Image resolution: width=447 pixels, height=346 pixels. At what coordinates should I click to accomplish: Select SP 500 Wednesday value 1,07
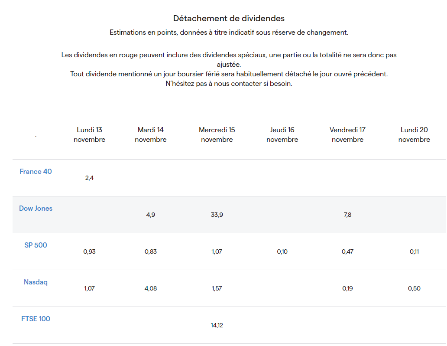coord(217,251)
